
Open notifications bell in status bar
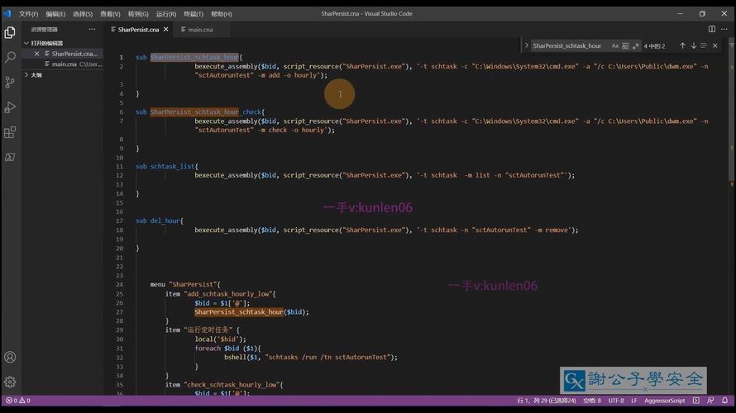[724, 401]
